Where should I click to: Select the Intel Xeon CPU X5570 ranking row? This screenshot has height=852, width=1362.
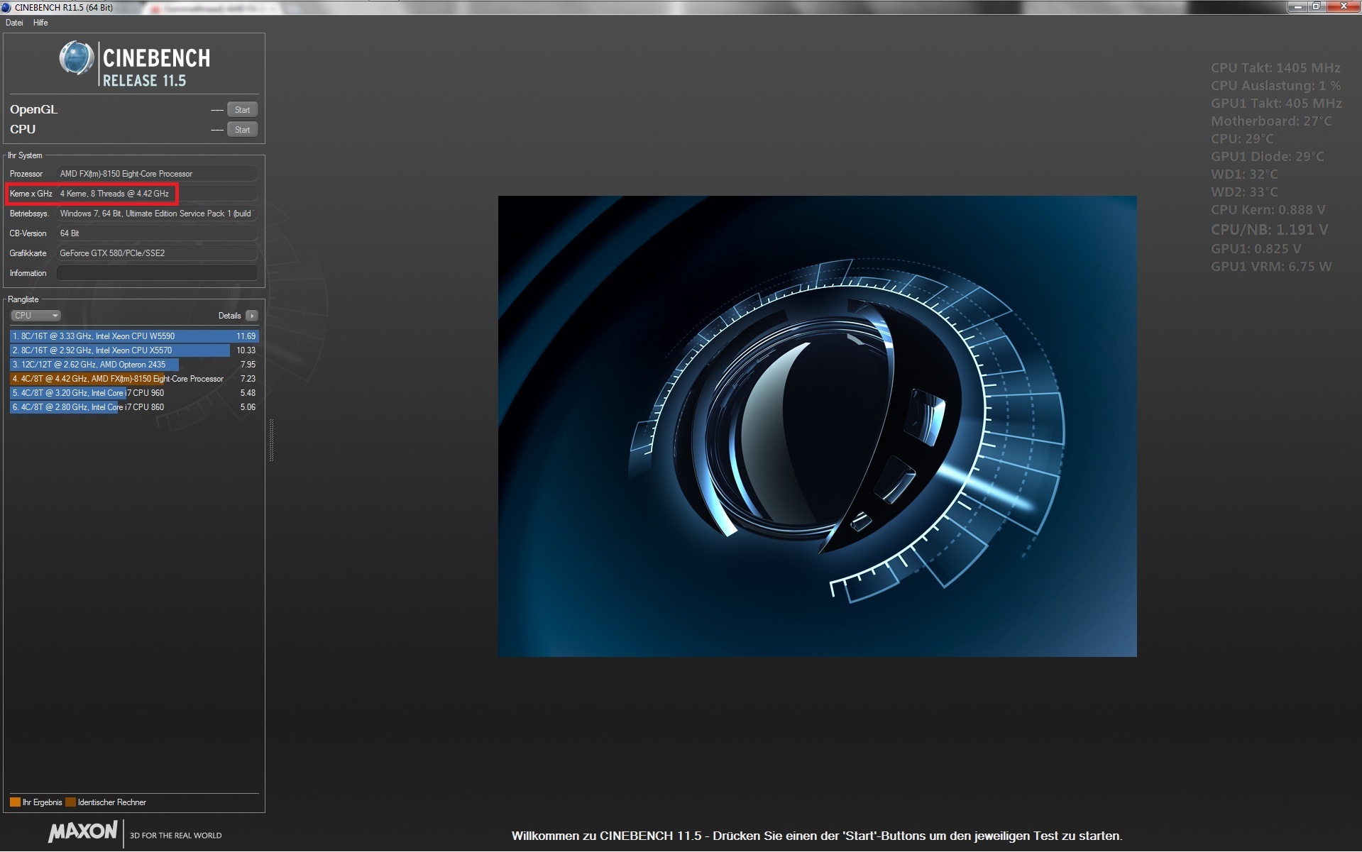tap(134, 350)
